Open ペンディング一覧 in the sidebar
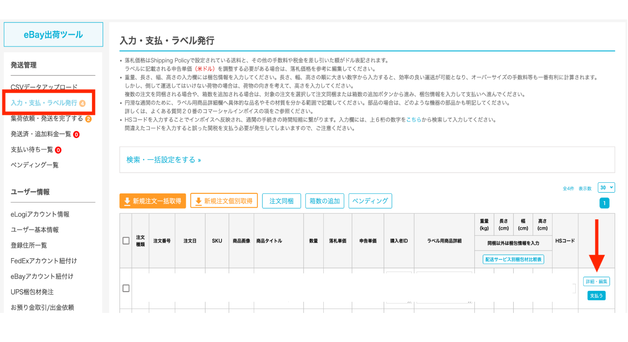This screenshot has height=342, width=628. point(35,165)
